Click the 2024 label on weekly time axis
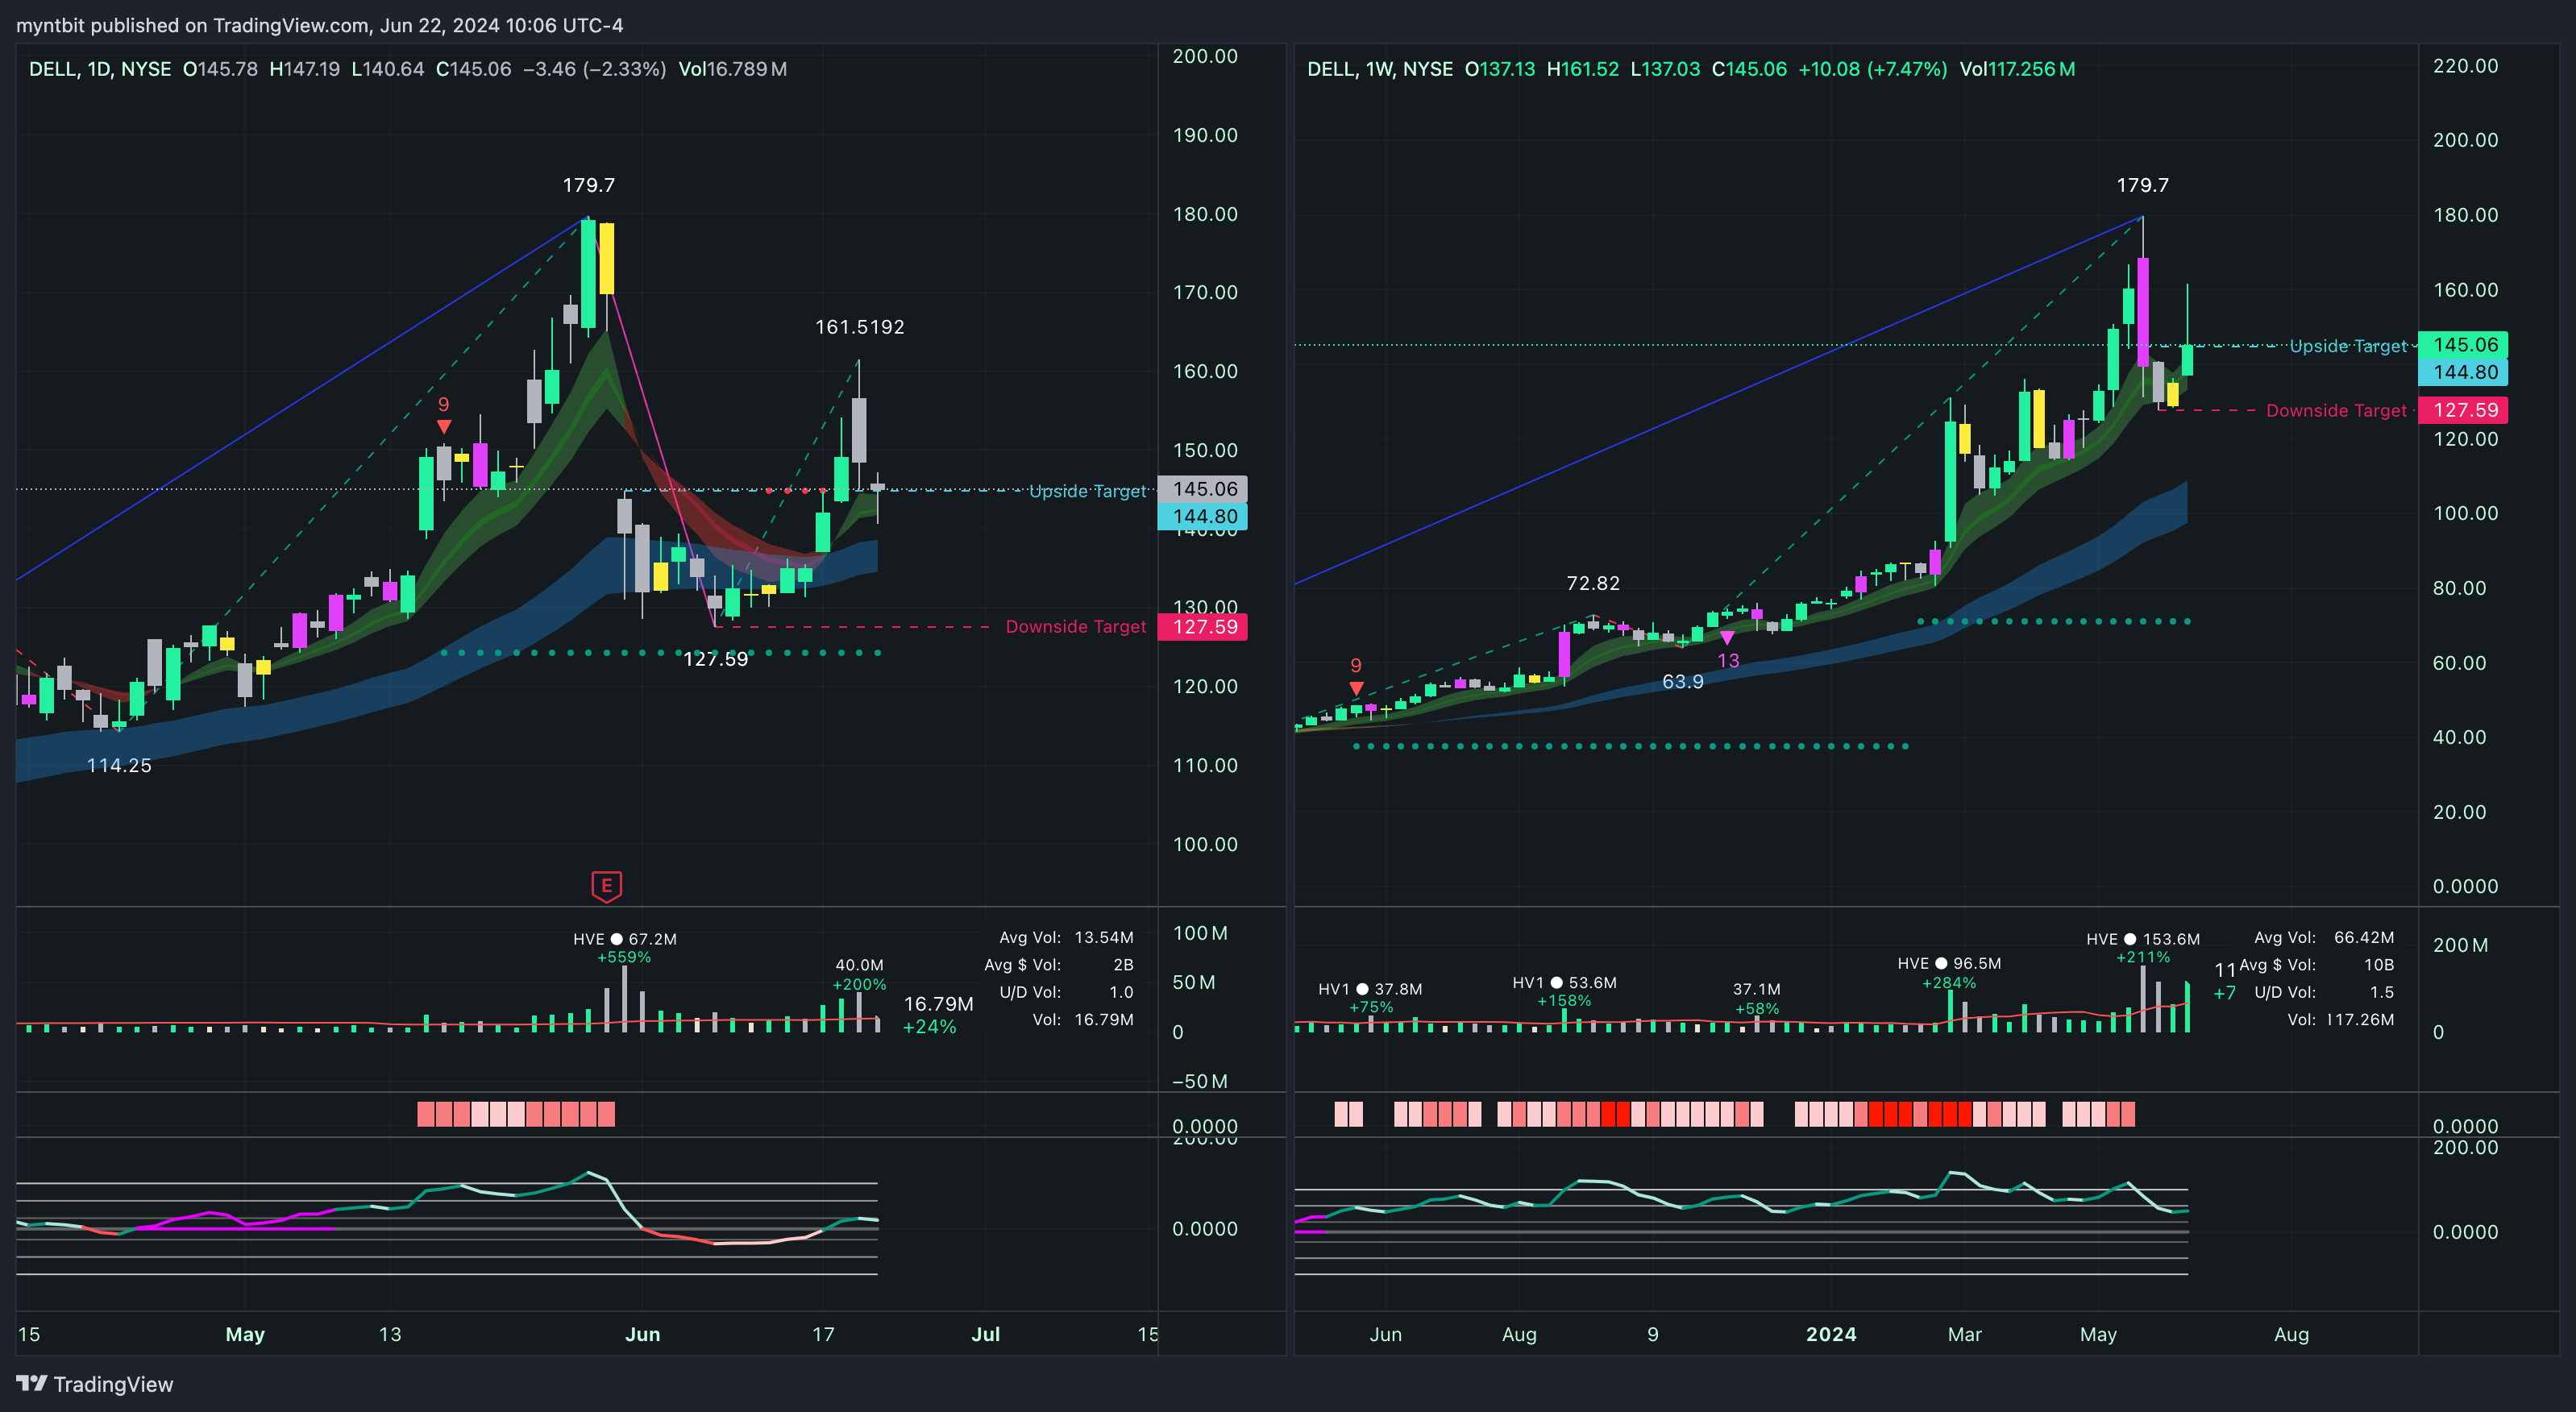This screenshot has width=2576, height=1412. [x=1831, y=1334]
